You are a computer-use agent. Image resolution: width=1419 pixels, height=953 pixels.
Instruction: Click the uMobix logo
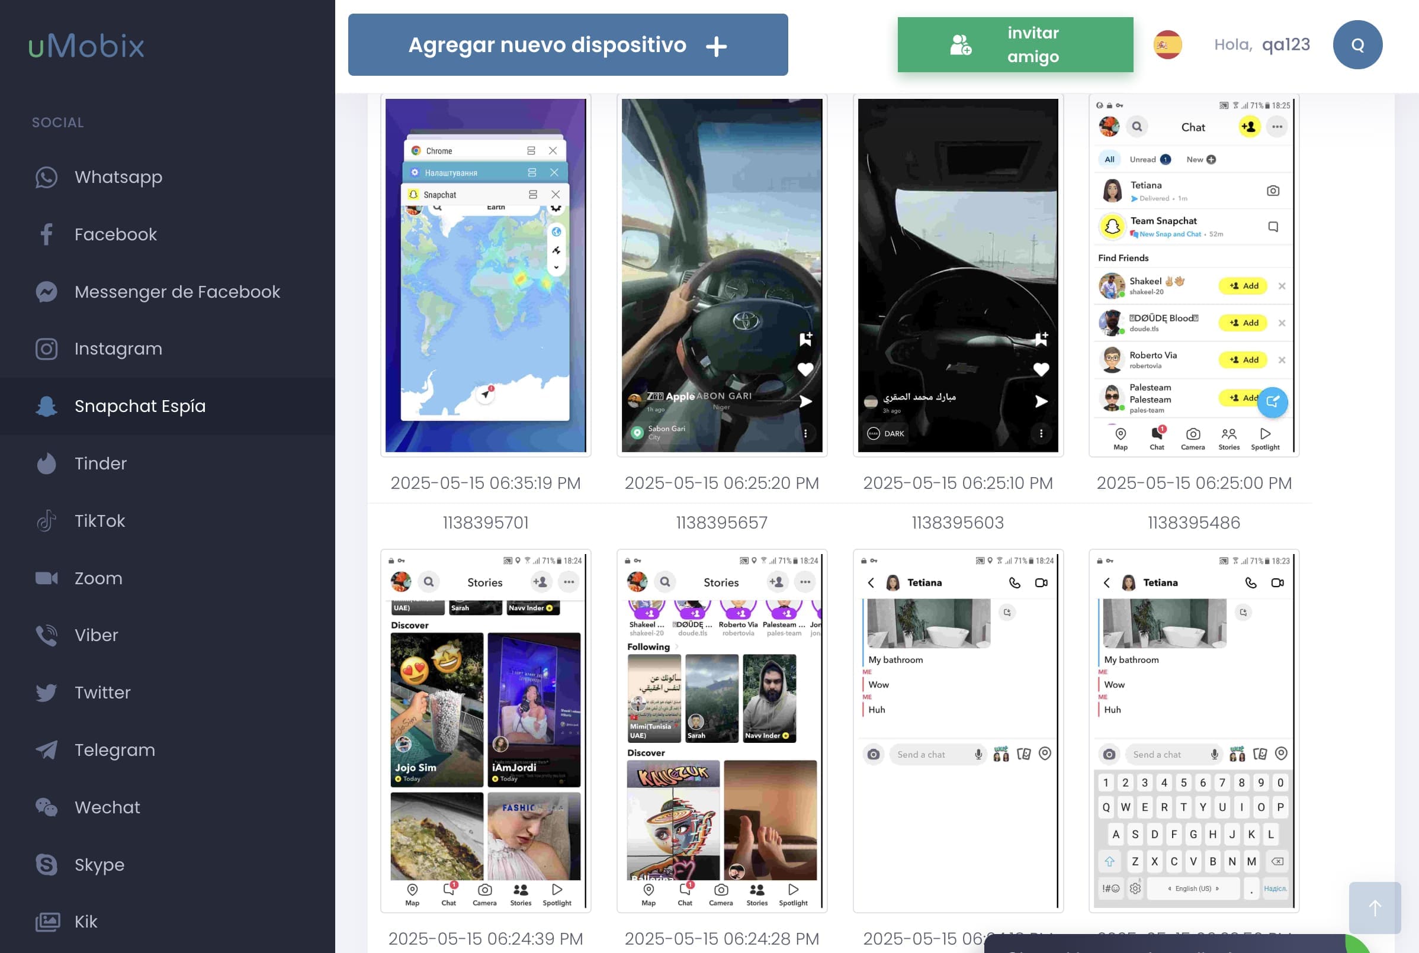pyautogui.click(x=86, y=46)
